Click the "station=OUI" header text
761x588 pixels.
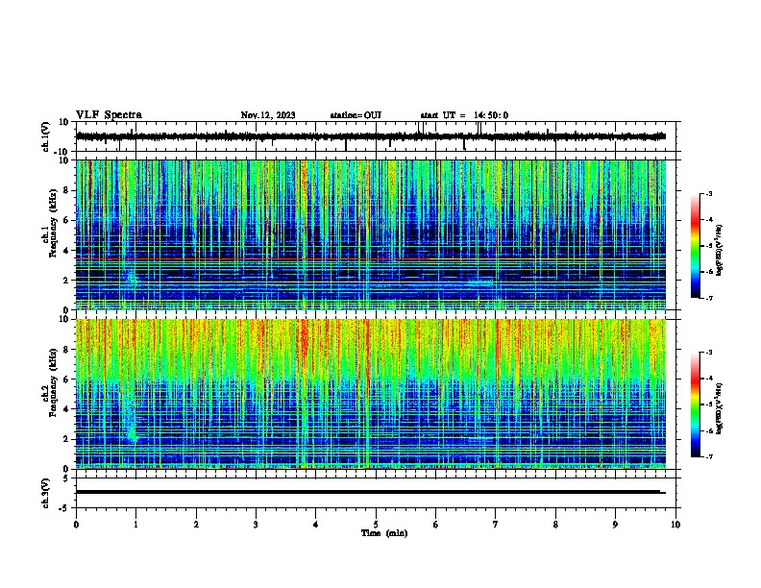[x=356, y=115]
